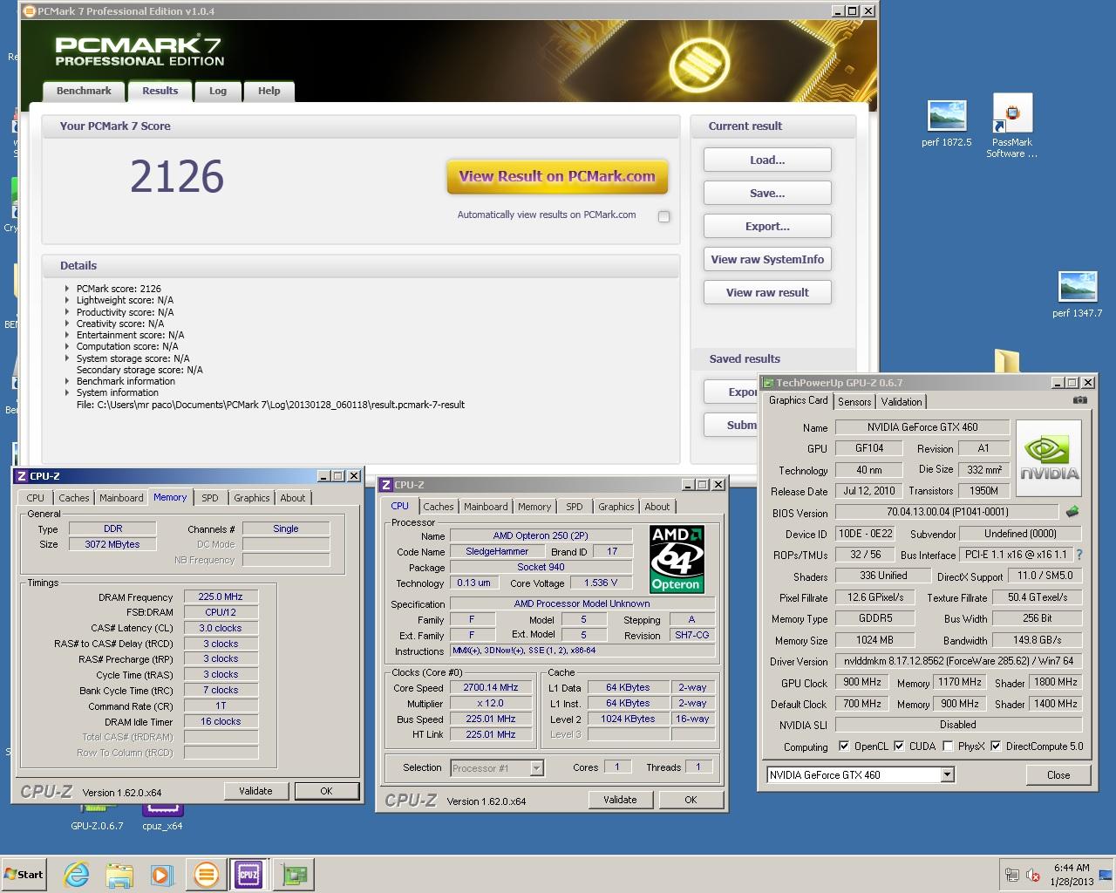The image size is (1116, 893).
Task: Expand the Computation score row
Action: tap(67, 346)
